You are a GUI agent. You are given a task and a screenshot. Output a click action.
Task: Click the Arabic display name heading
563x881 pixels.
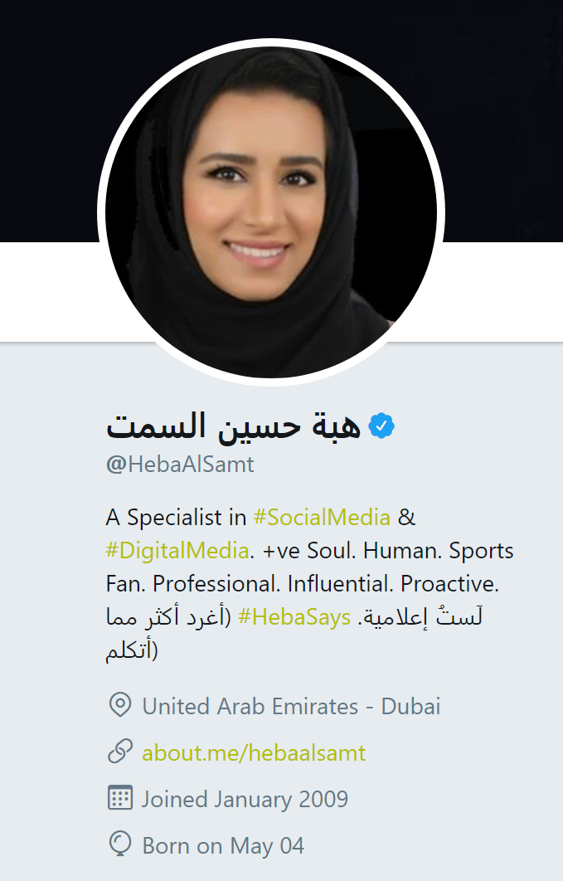pyautogui.click(x=233, y=426)
